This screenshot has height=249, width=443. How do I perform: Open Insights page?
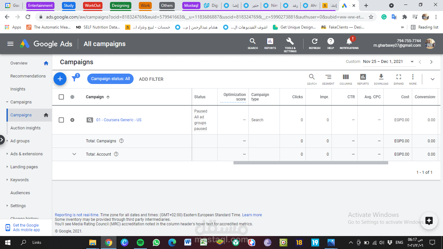pyautogui.click(x=18, y=89)
